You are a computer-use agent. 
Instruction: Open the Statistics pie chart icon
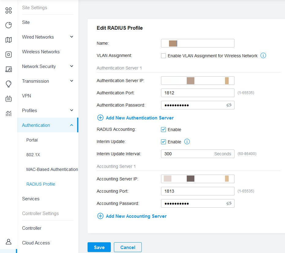(x=9, y=25)
